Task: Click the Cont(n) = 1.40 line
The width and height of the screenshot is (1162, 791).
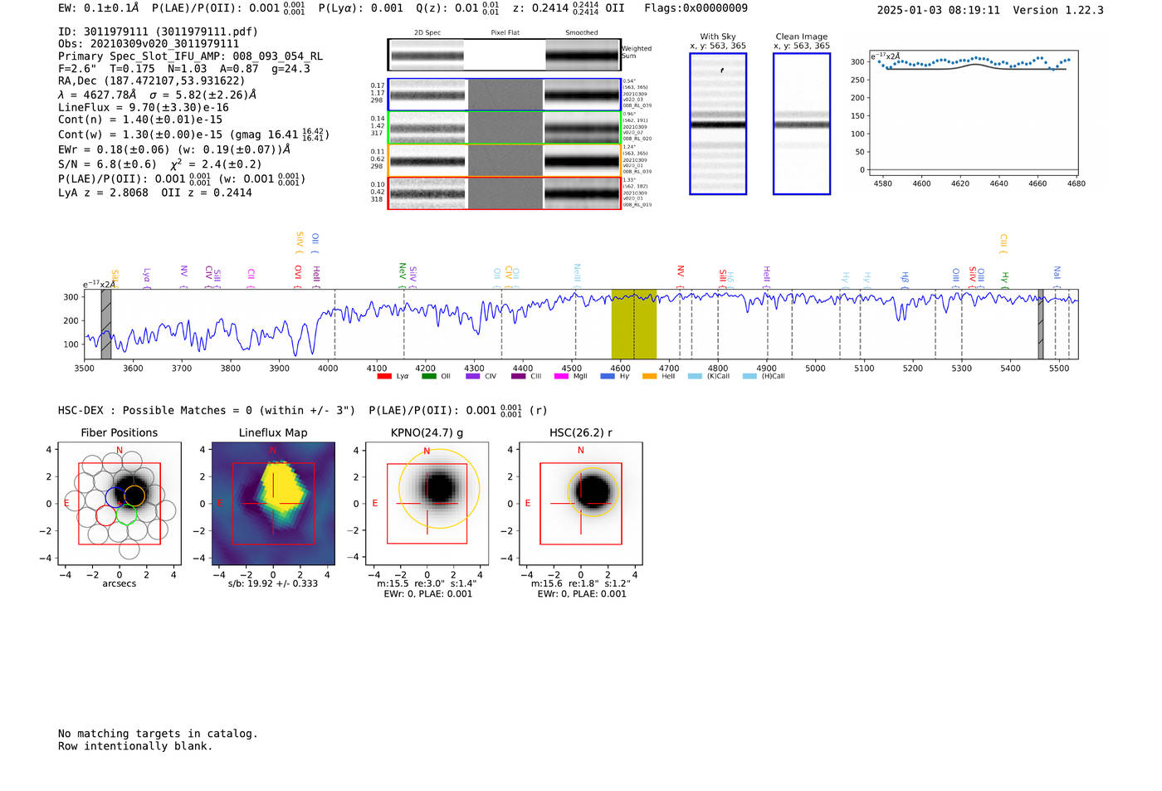Action: click(140, 120)
